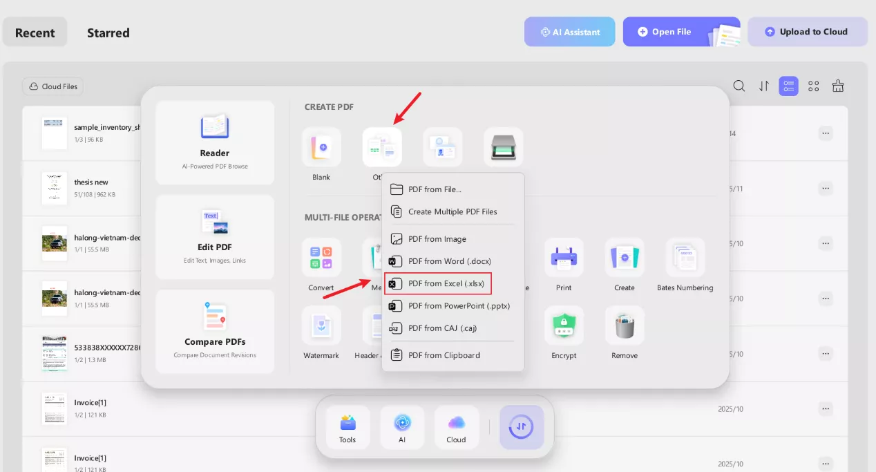Open the sample_inventory file thumbnail
This screenshot has width=876, height=472.
[x=54, y=133]
